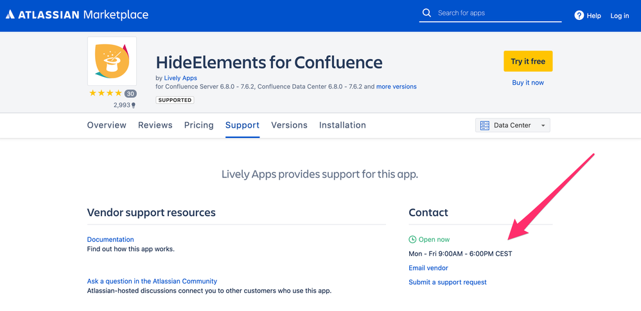Click Log in
The height and width of the screenshot is (311, 641).
coord(620,16)
